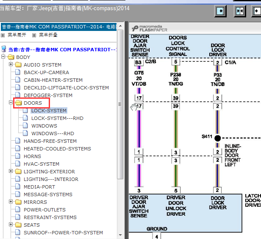Click DRIVER DOOR UNLOCK DRIVER label
Viewport: 261px width, 239px height.
(x=176, y=206)
